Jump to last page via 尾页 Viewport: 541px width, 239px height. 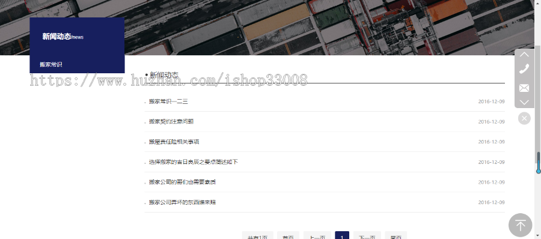point(396,235)
